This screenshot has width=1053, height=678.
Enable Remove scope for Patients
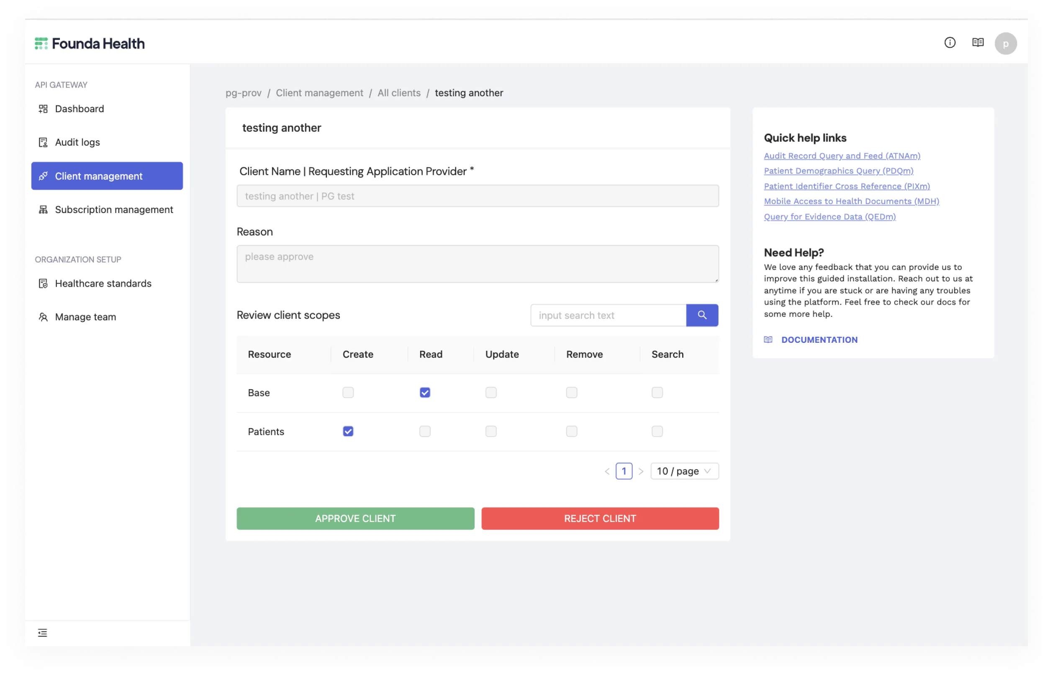[571, 431]
